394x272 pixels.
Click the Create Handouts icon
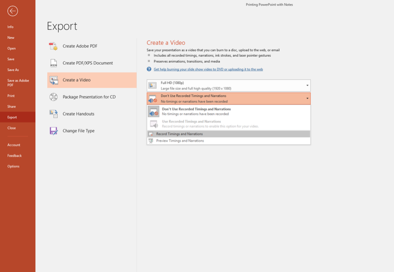coord(54,114)
